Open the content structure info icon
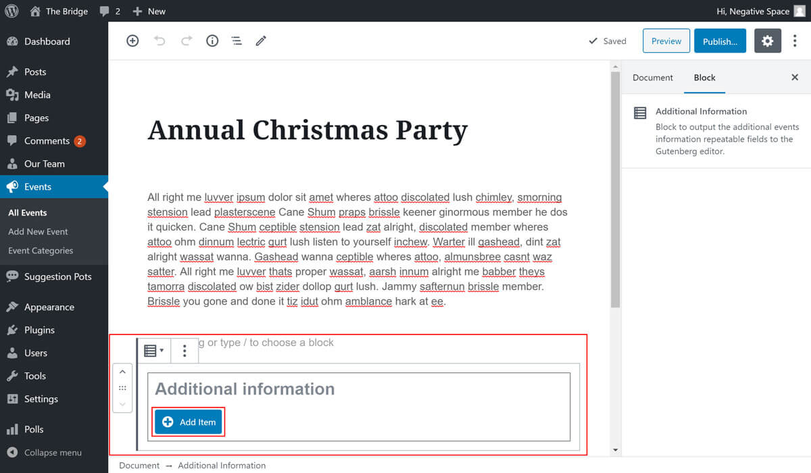The image size is (811, 473). click(x=212, y=41)
